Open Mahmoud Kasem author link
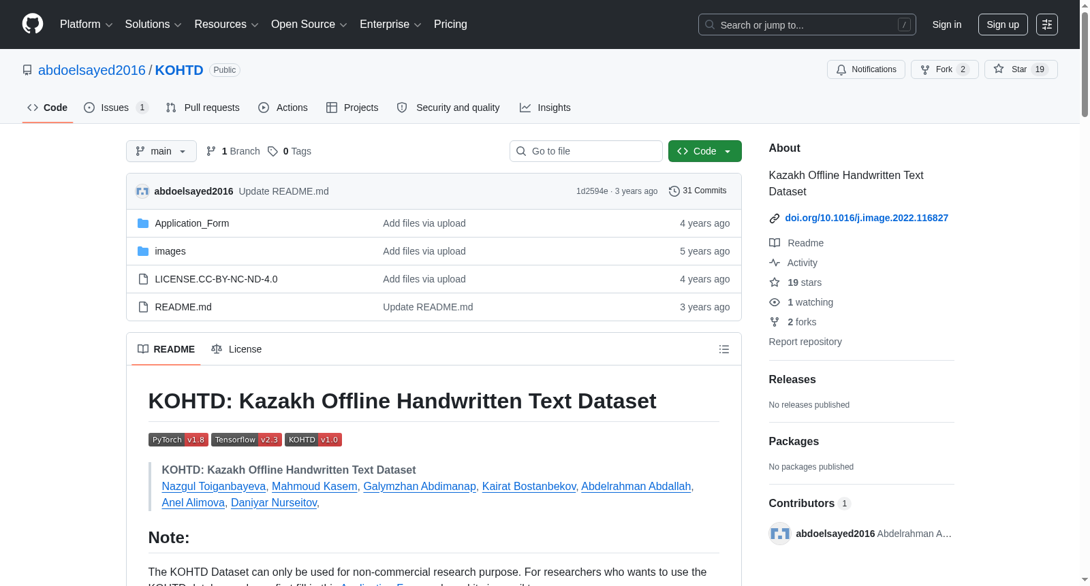The image size is (1090, 586). (315, 486)
